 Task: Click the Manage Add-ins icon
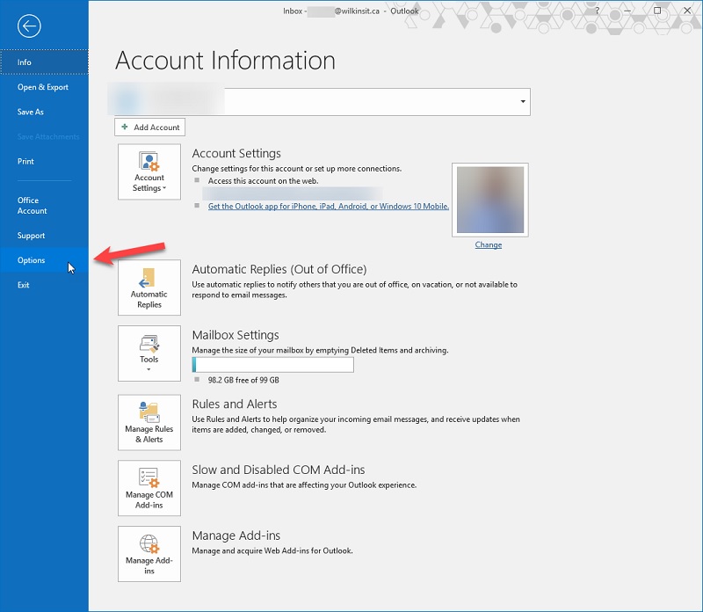pyautogui.click(x=149, y=554)
